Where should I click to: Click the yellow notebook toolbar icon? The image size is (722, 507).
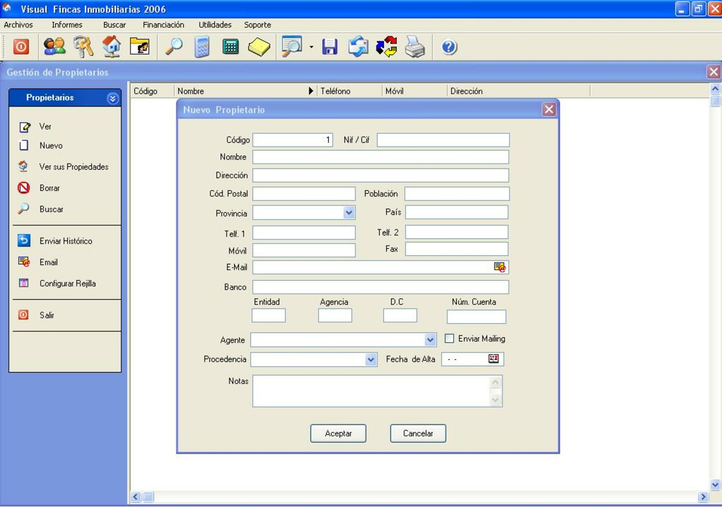[x=259, y=47]
